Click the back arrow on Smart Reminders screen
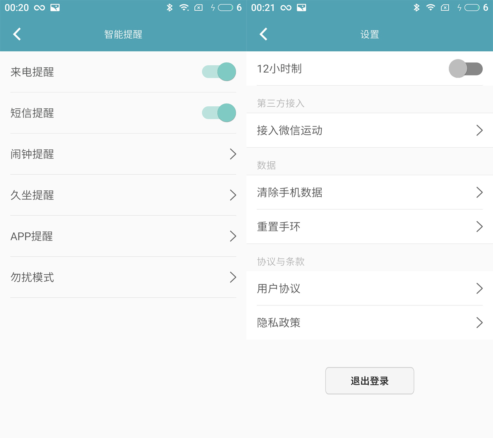This screenshot has width=493, height=438. (x=17, y=34)
